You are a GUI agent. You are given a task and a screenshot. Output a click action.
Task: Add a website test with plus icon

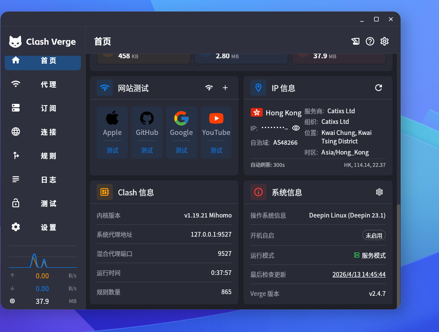pos(225,88)
